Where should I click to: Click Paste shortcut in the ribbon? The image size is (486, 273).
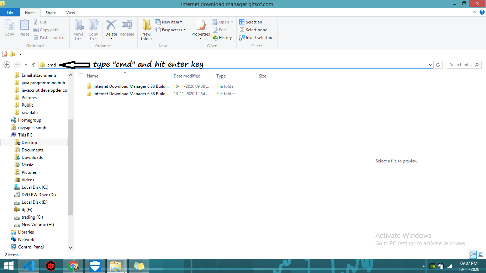(50, 38)
